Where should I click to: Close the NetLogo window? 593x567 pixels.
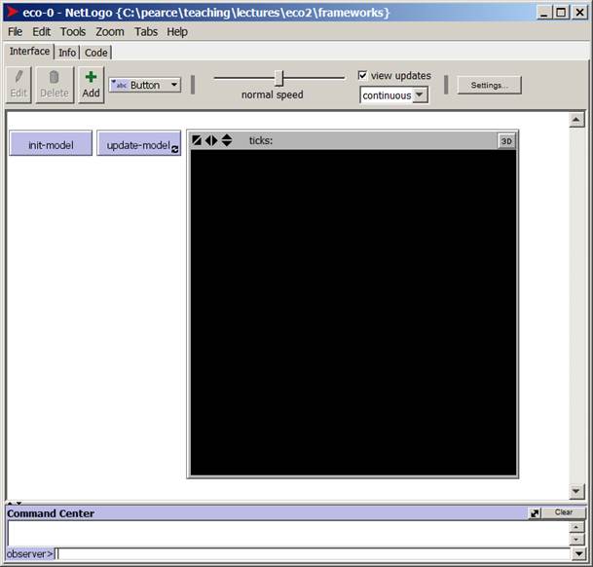pyautogui.click(x=579, y=13)
